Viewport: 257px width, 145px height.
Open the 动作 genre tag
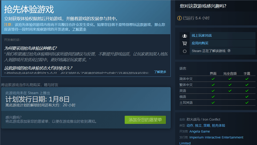pyautogui.click(x=190, y=125)
